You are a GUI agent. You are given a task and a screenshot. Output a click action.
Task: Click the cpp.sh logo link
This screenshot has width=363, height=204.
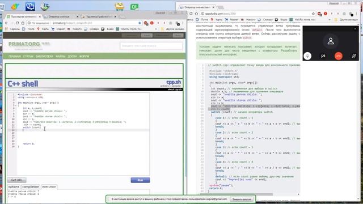click(174, 82)
